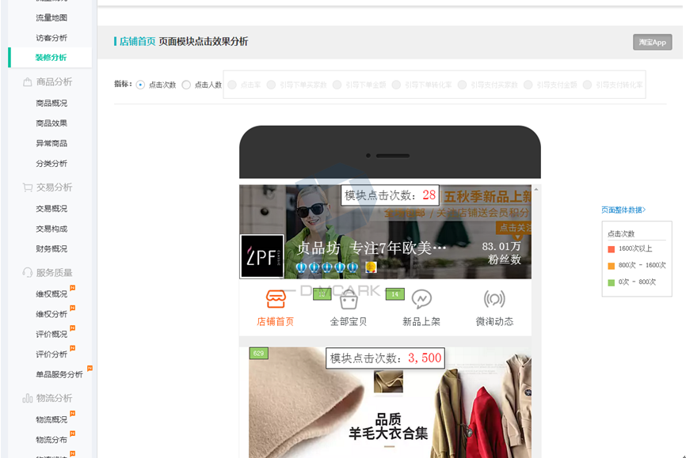Select the 点击率 radio button
The width and height of the screenshot is (686, 458).
(x=232, y=85)
